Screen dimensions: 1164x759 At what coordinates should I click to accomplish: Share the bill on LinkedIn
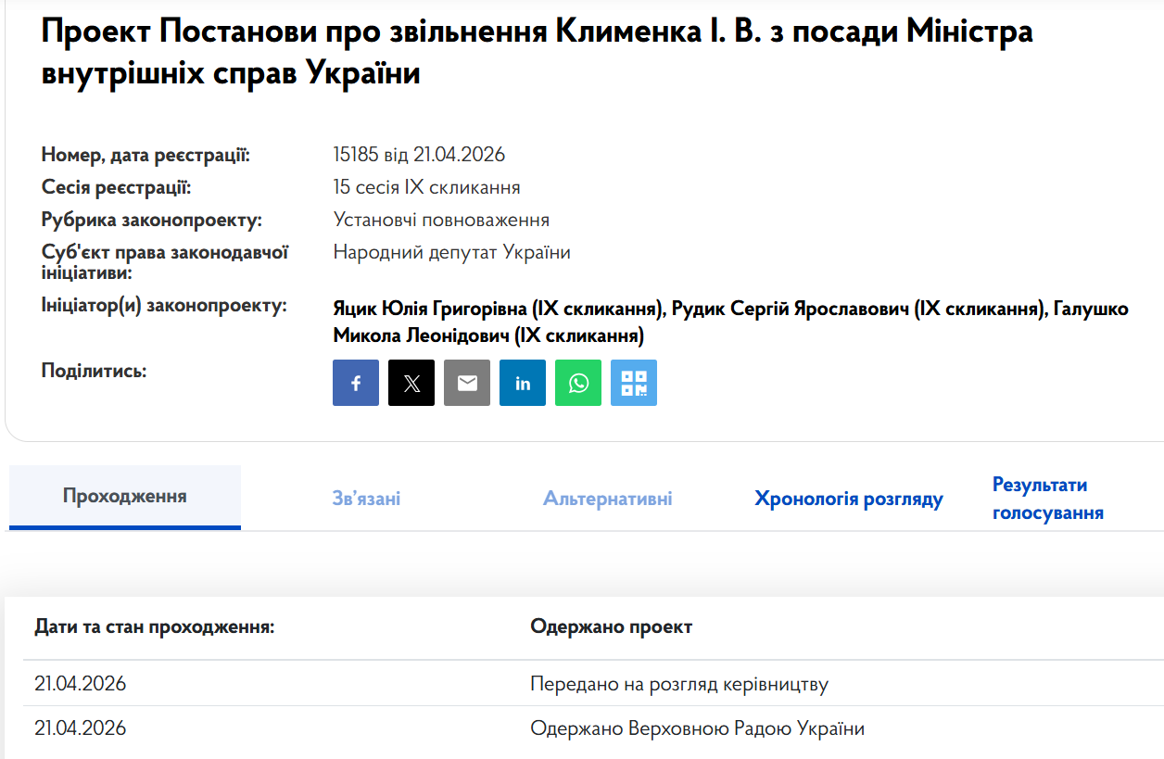[523, 383]
